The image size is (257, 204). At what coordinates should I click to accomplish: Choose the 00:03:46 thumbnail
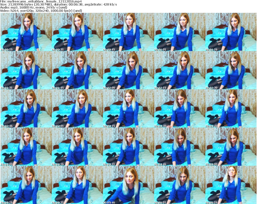[x=231, y=108]
